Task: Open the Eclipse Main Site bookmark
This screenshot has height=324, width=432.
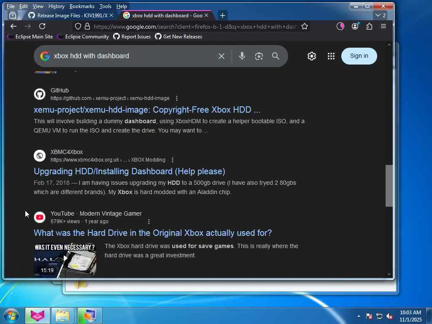Action: 30,37
